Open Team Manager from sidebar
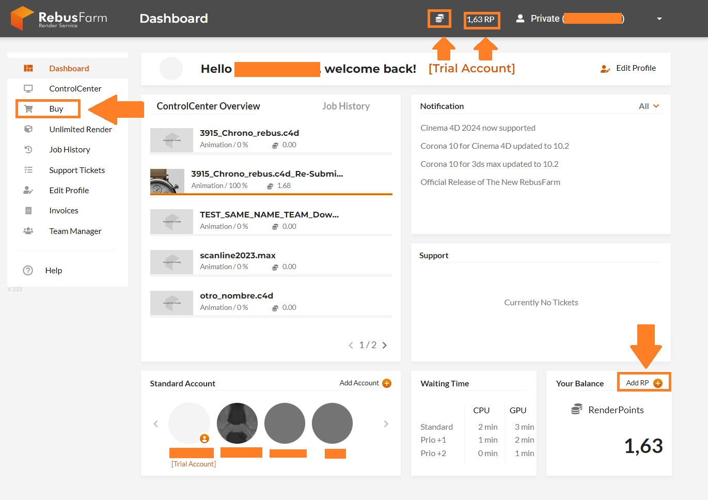 (75, 231)
